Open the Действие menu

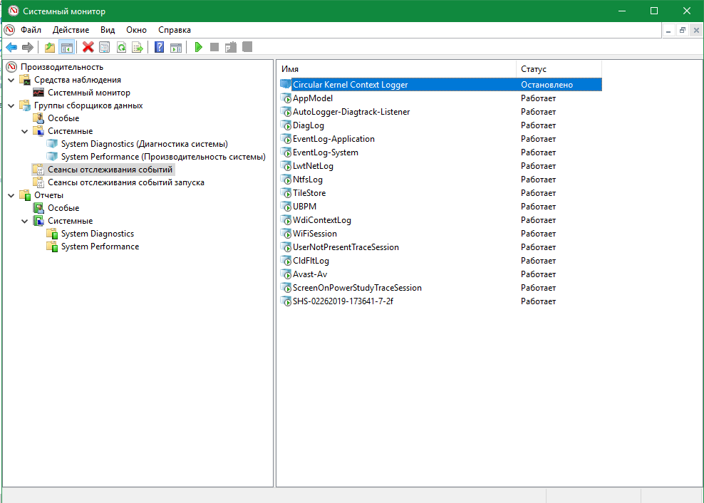pos(71,30)
